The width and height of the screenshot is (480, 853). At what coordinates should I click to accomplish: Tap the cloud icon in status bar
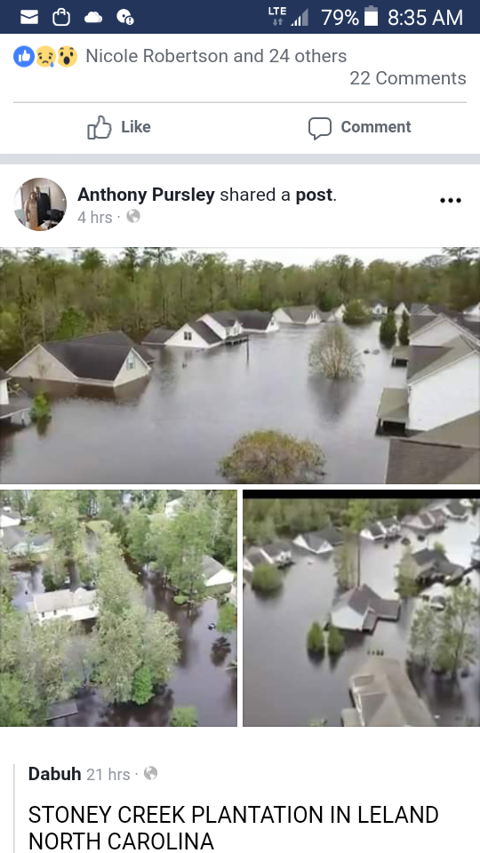pos(93,18)
